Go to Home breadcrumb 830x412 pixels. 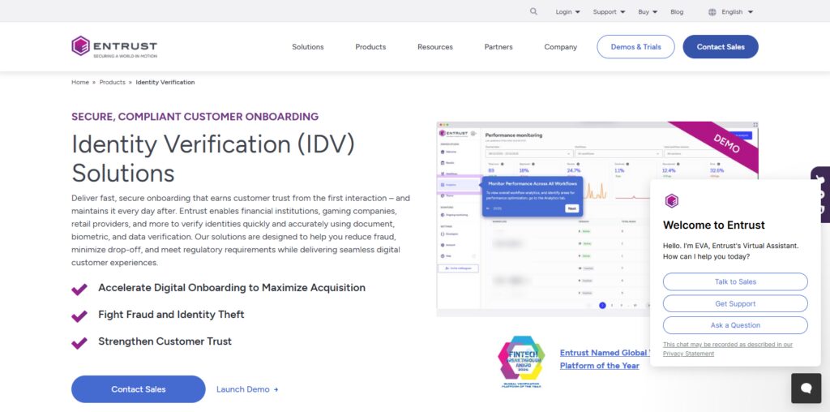pyautogui.click(x=80, y=82)
